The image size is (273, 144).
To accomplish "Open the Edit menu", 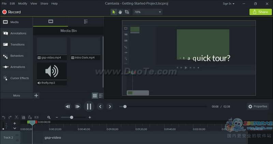I will [x=12, y=4].
